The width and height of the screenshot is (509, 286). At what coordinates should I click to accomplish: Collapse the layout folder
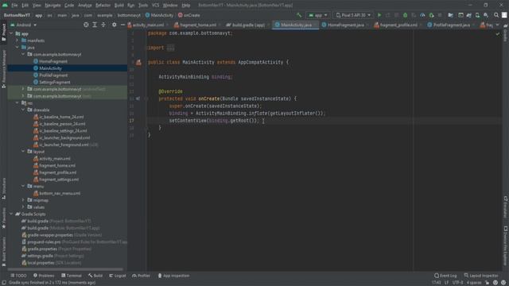pyautogui.click(x=23, y=152)
